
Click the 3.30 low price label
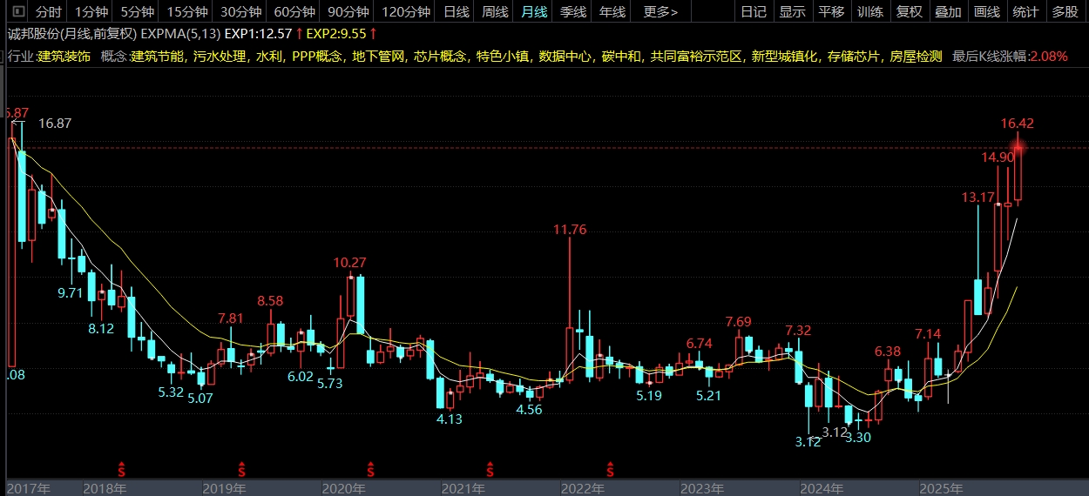click(x=858, y=438)
